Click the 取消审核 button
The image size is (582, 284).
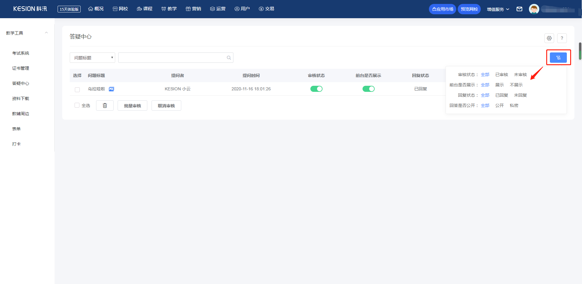pos(166,105)
